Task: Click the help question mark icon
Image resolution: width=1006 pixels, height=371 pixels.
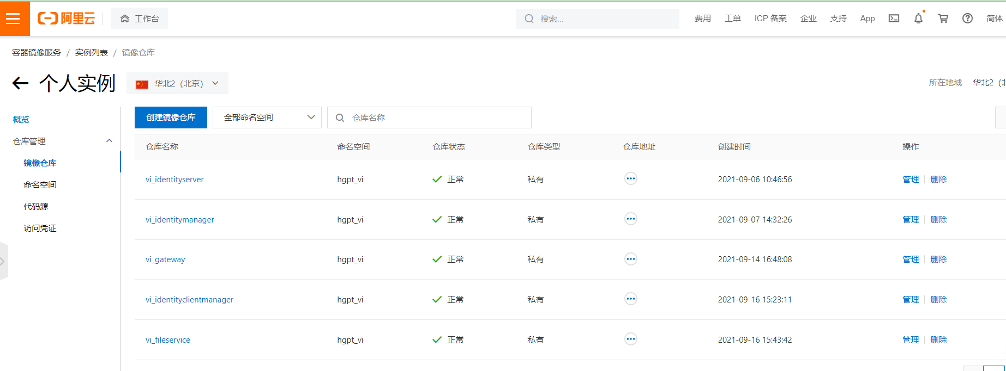Action: [967, 18]
